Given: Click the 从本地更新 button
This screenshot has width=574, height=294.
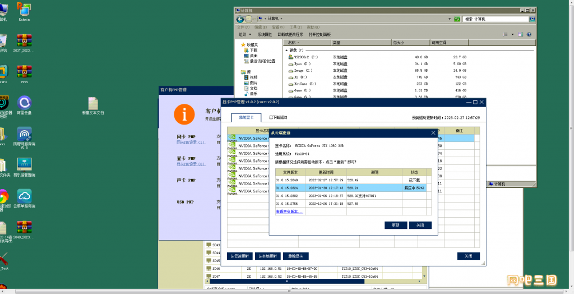Looking at the screenshot, I should tap(268, 256).
